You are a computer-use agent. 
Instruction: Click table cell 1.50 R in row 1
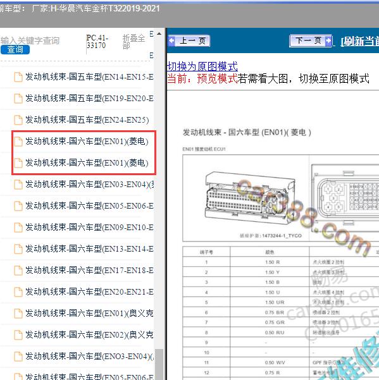pos(273,262)
